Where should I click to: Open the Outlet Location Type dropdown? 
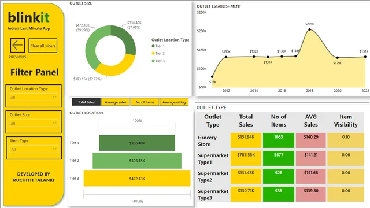tap(34, 97)
